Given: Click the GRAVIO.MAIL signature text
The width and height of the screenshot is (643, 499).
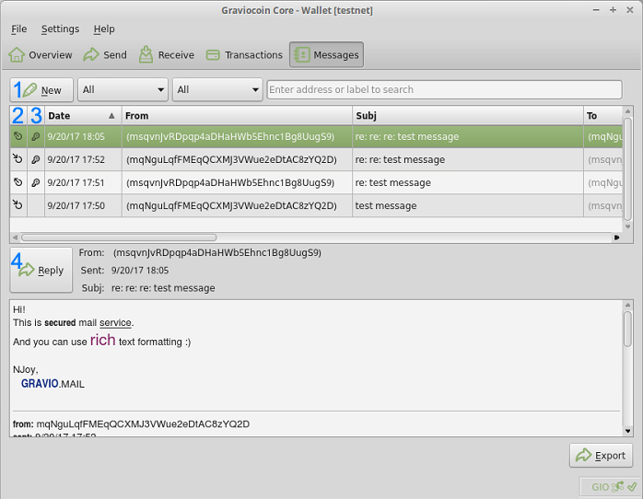Looking at the screenshot, I should point(53,384).
